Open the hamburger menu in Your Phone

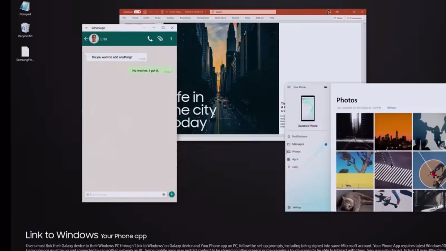point(289,87)
